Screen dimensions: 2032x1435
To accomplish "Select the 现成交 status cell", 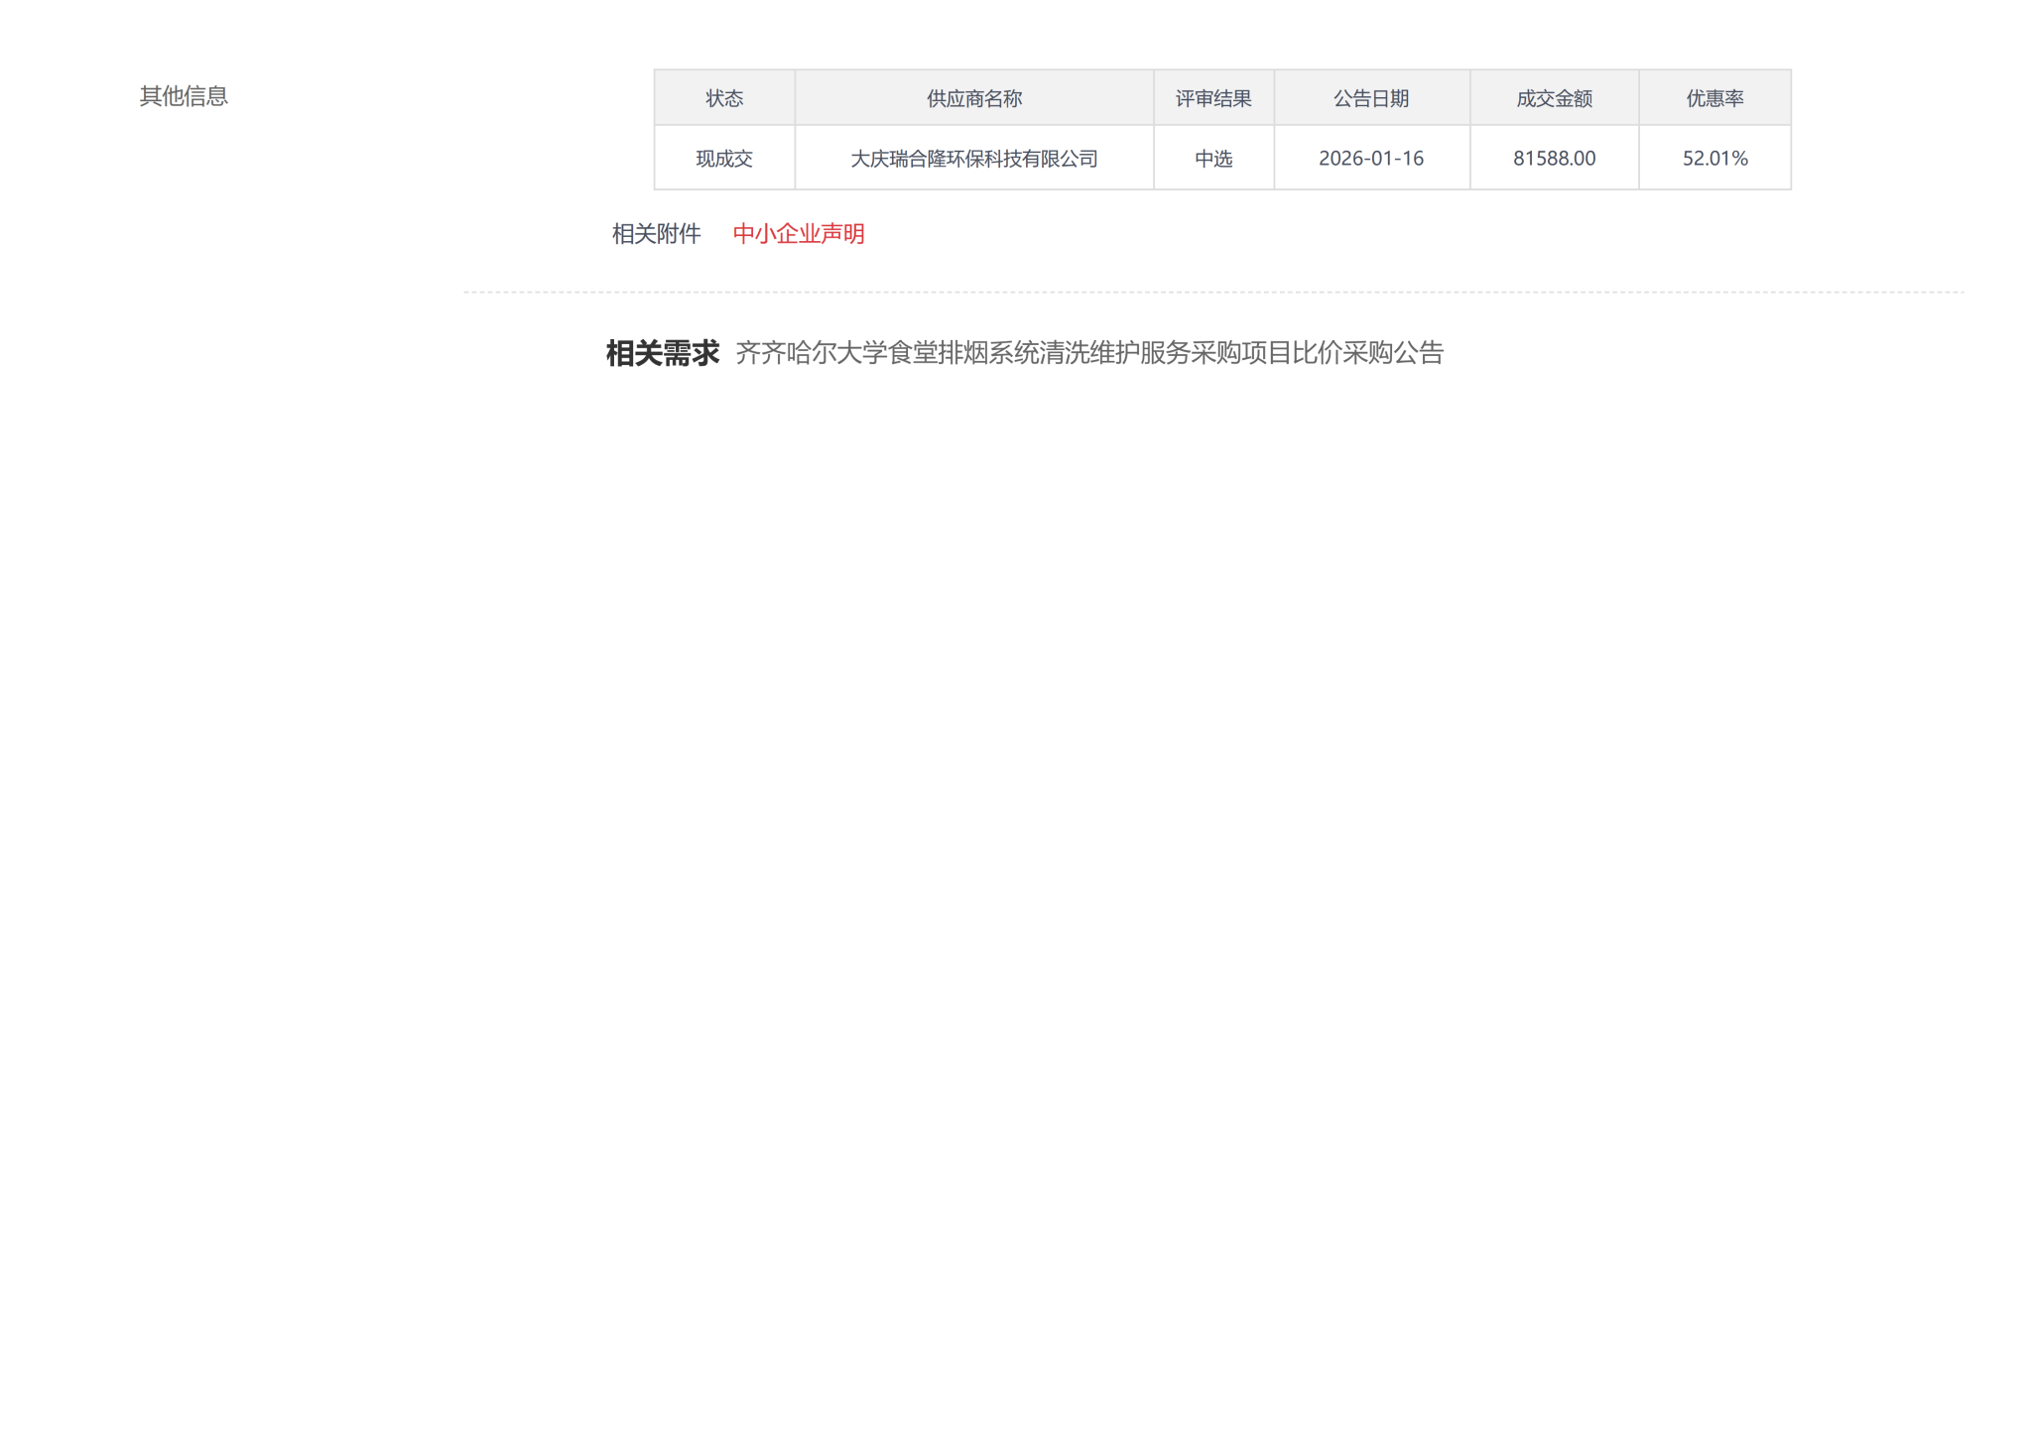I will (723, 159).
